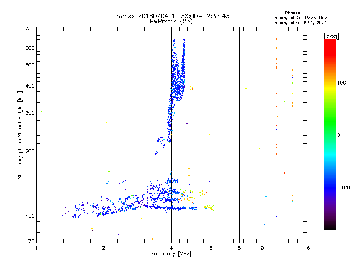The width and height of the screenshot is (361, 270).
Task: Click the 'mean, sd,O: -93.0, 15.7' line
Action: coord(301,18)
